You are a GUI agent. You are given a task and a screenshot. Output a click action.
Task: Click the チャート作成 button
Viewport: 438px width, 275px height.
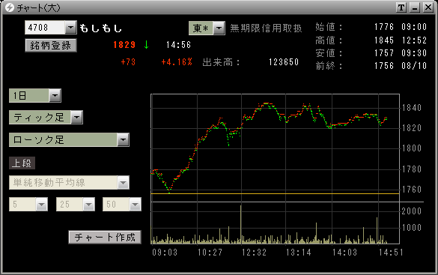point(105,237)
